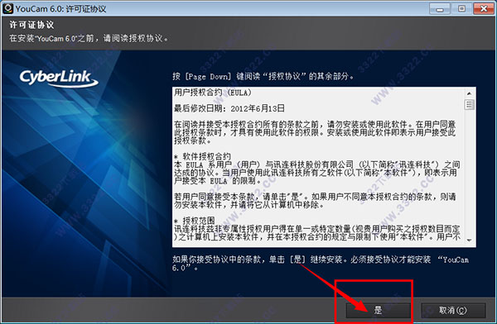The image size is (497, 324).
Task: Click the empty scrollbar track below the thumb
Action: pyautogui.click(x=469, y=173)
